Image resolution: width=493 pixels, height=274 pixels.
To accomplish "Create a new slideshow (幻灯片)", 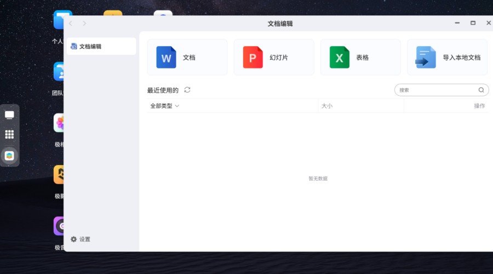I will coord(273,57).
